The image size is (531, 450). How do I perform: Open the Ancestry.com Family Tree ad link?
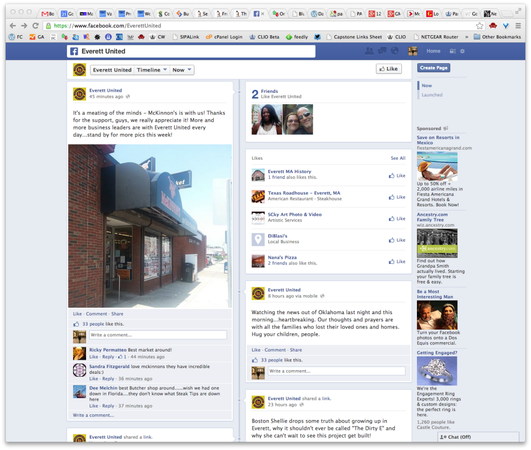pos(432,217)
